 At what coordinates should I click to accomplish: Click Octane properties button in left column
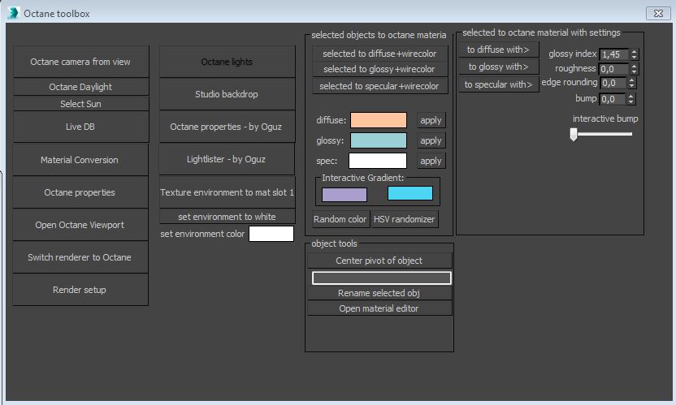pos(80,192)
